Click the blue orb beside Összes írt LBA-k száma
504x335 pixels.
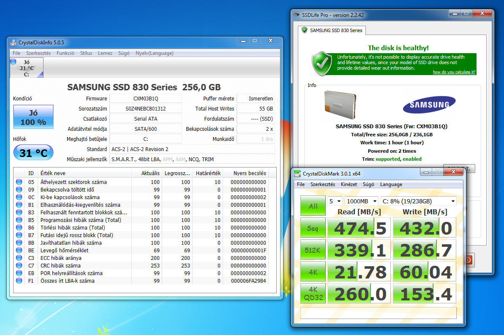tap(19, 281)
